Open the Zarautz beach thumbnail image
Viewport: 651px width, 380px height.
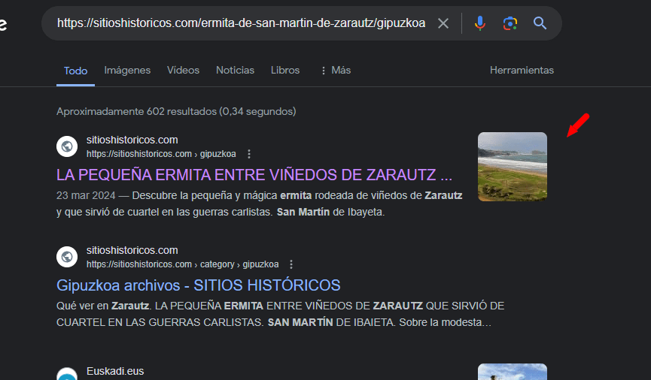point(513,167)
